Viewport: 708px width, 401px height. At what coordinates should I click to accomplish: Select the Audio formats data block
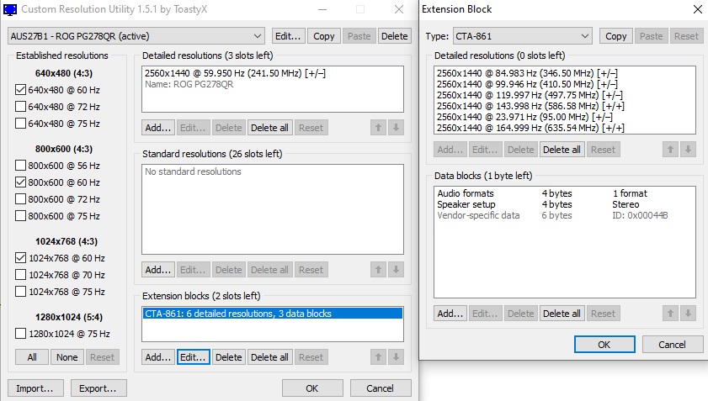[x=466, y=193]
